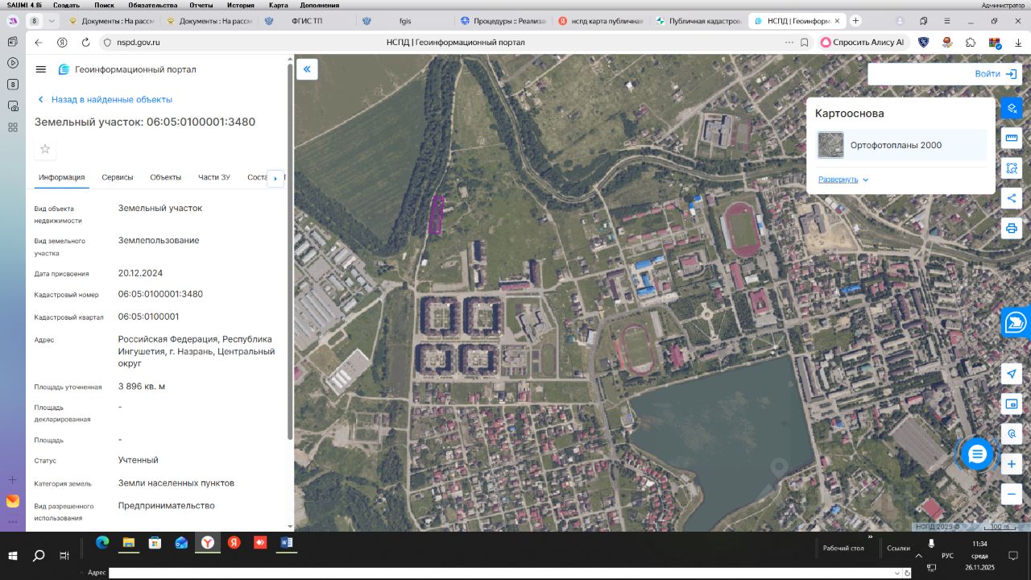1031x580 pixels.
Task: Click the share map icon
Action: point(1012,198)
